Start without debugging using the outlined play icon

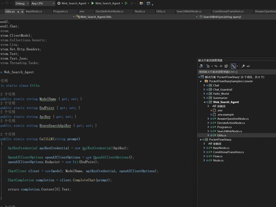(126, 3)
